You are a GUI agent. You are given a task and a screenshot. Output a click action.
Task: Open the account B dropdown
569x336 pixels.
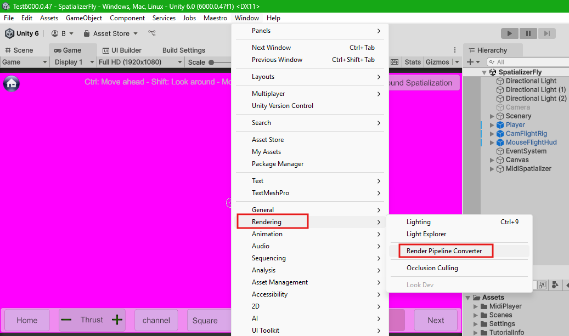pos(63,33)
